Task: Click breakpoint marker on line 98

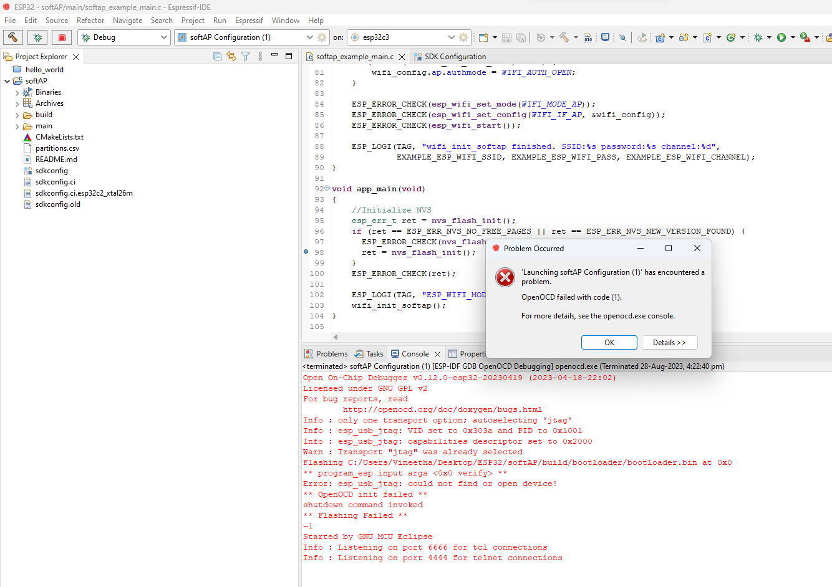Action: 306,252
